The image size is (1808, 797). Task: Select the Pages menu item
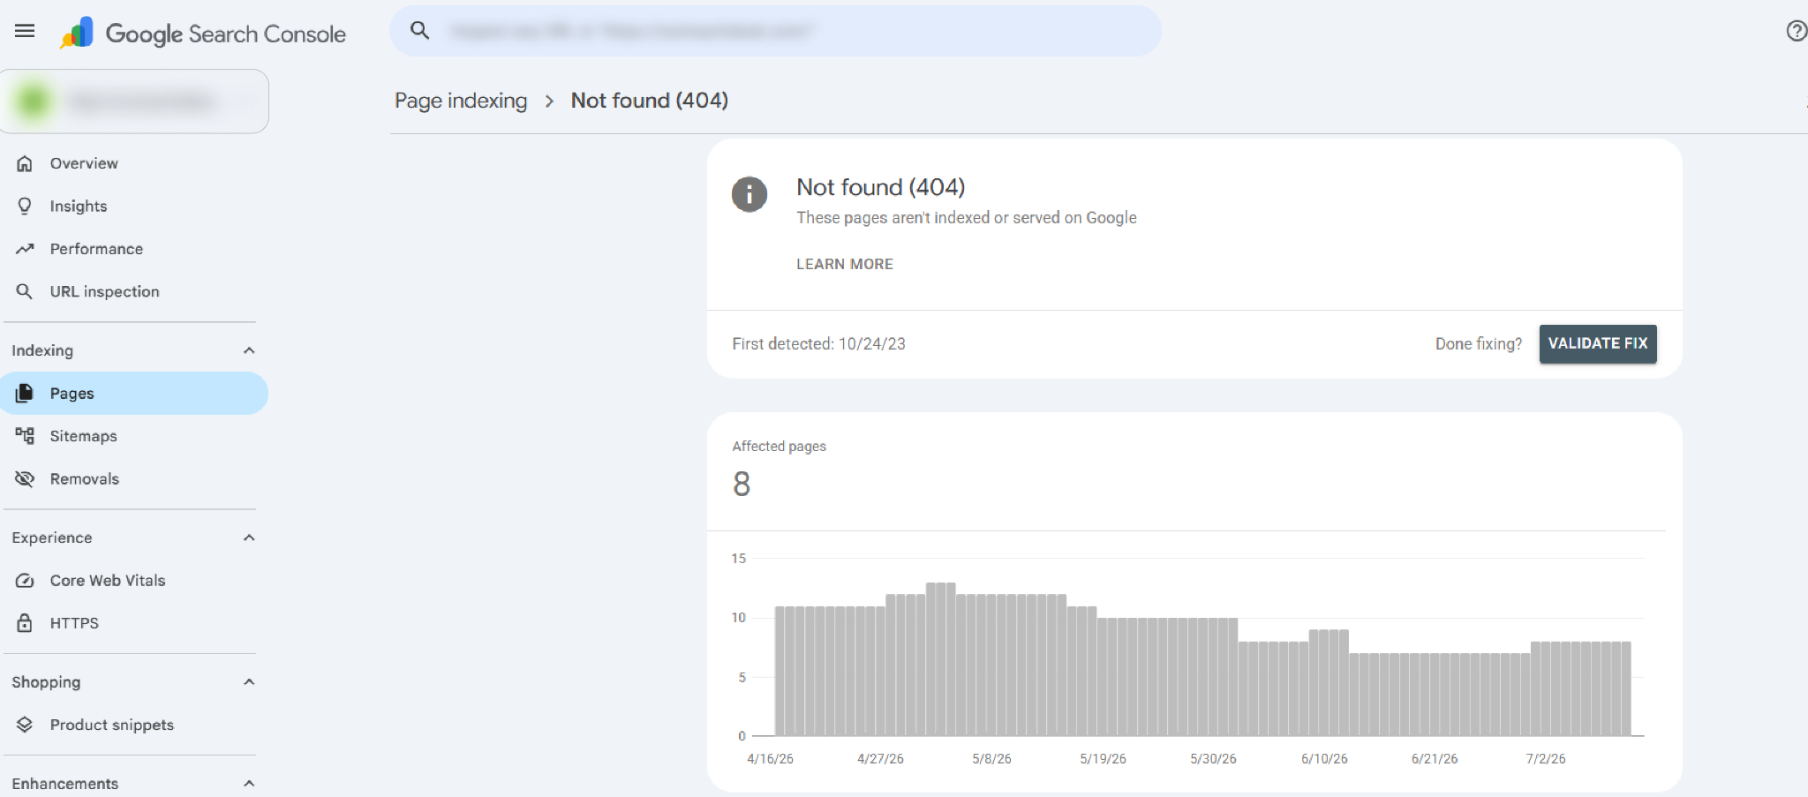[134, 394]
